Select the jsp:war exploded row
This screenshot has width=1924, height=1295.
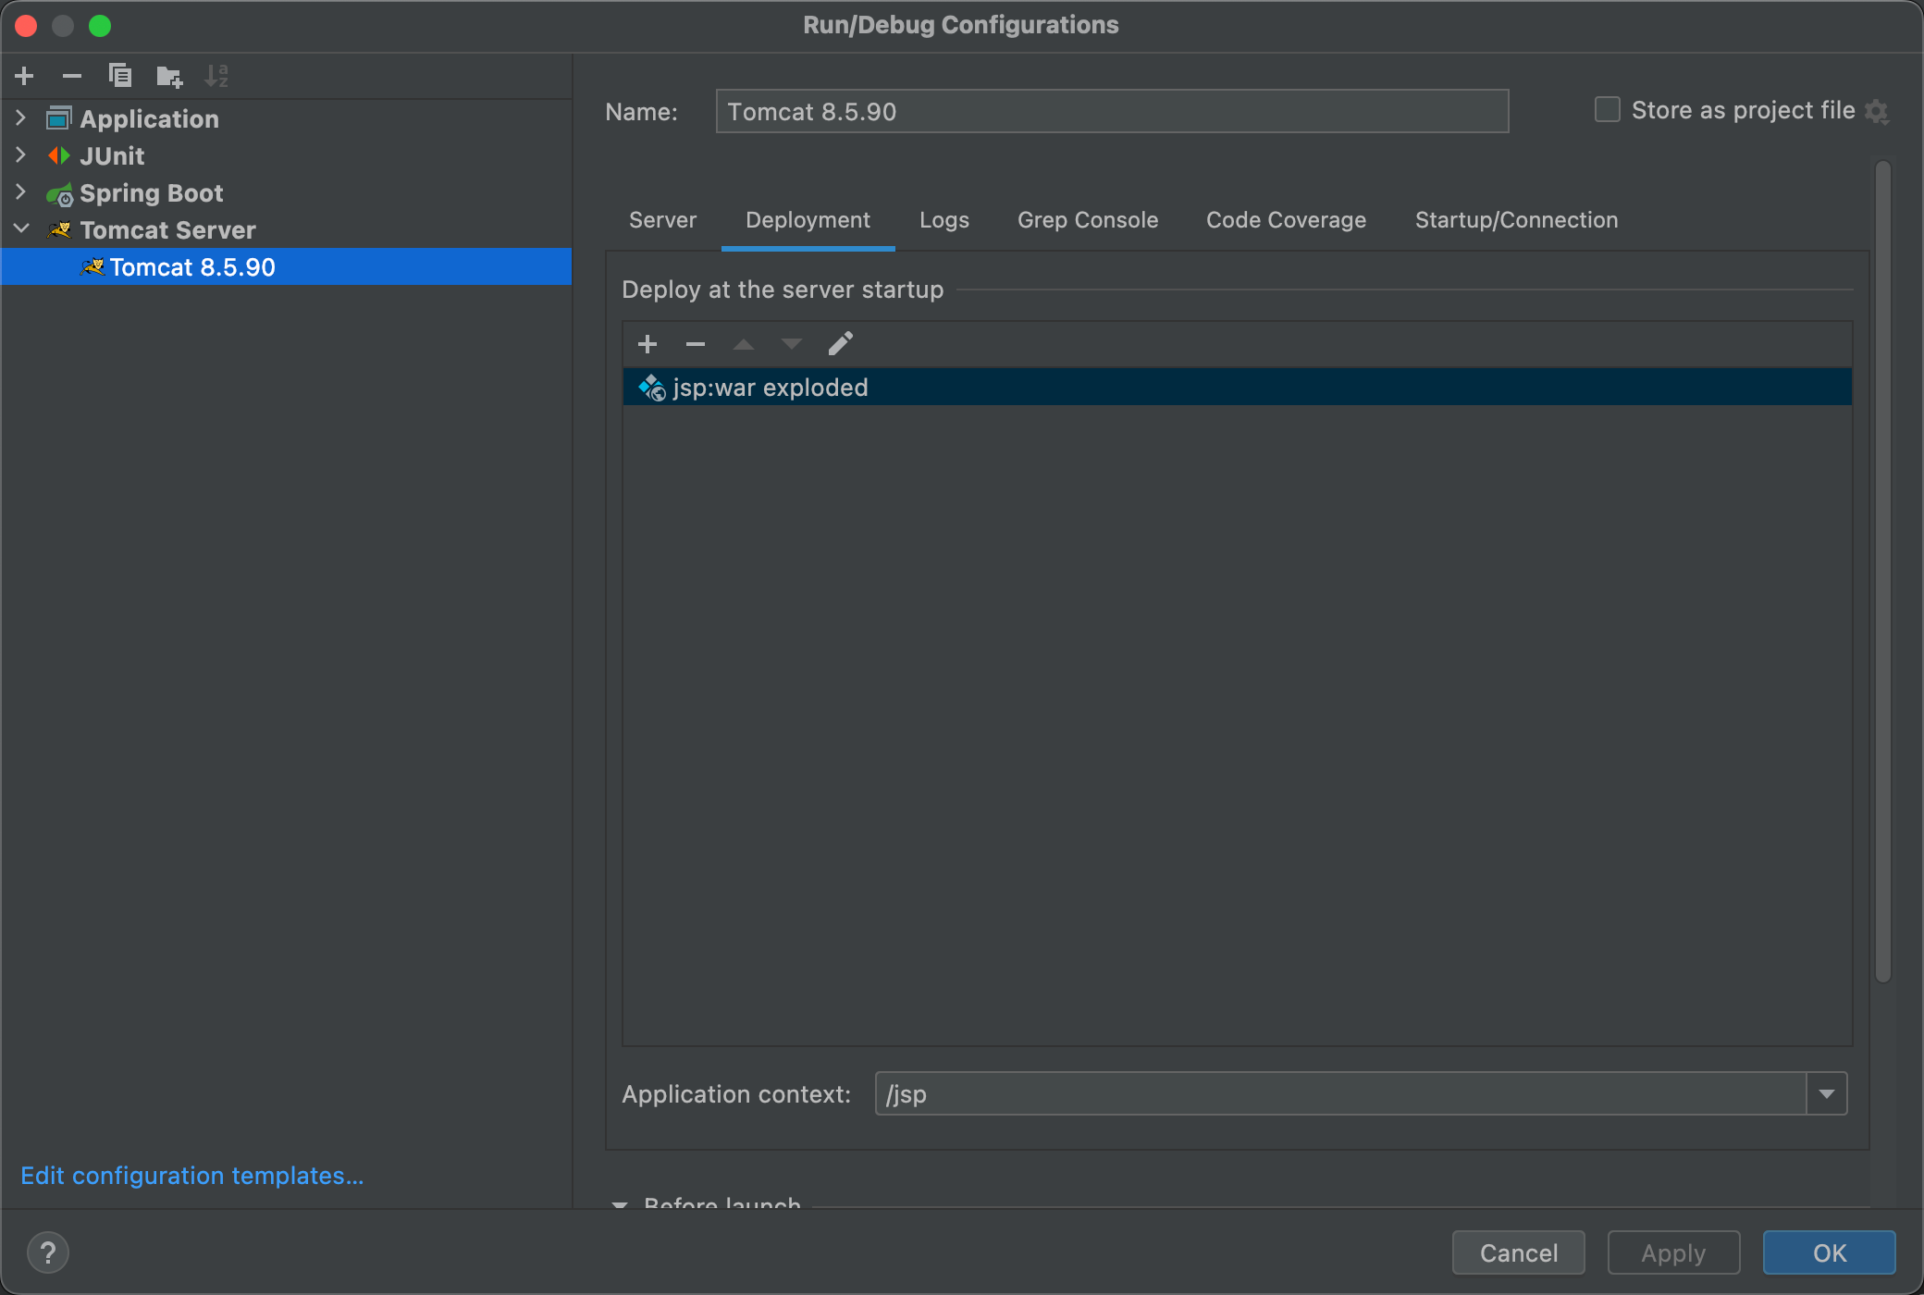pyautogui.click(x=1238, y=388)
